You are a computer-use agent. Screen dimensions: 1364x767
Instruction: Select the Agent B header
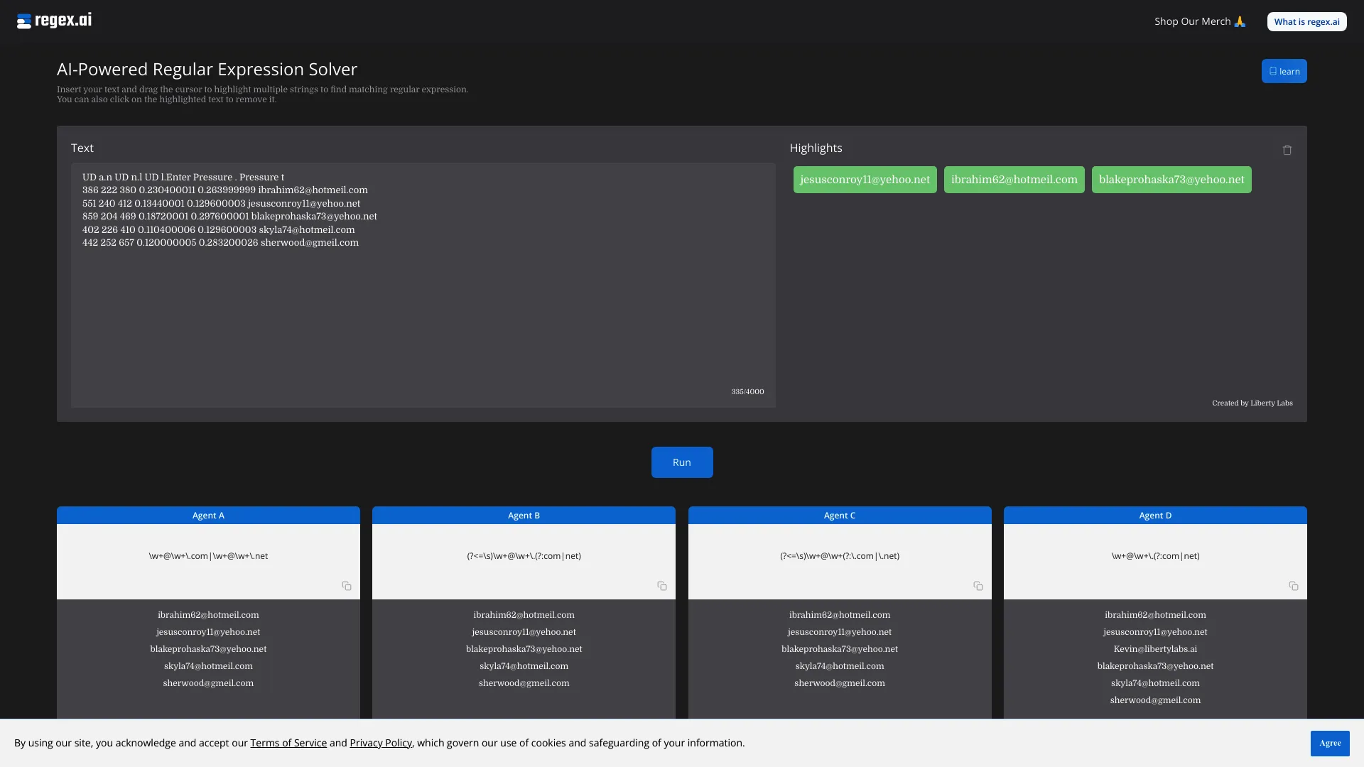524,516
